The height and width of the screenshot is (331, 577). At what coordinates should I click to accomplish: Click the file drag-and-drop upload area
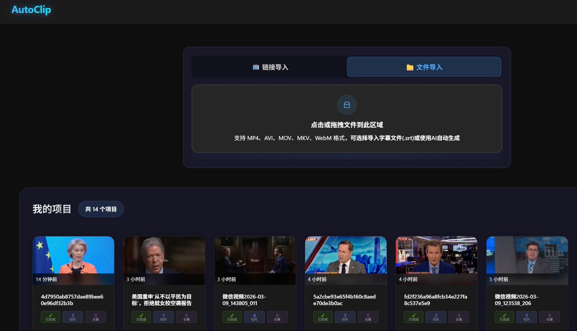tap(346, 118)
